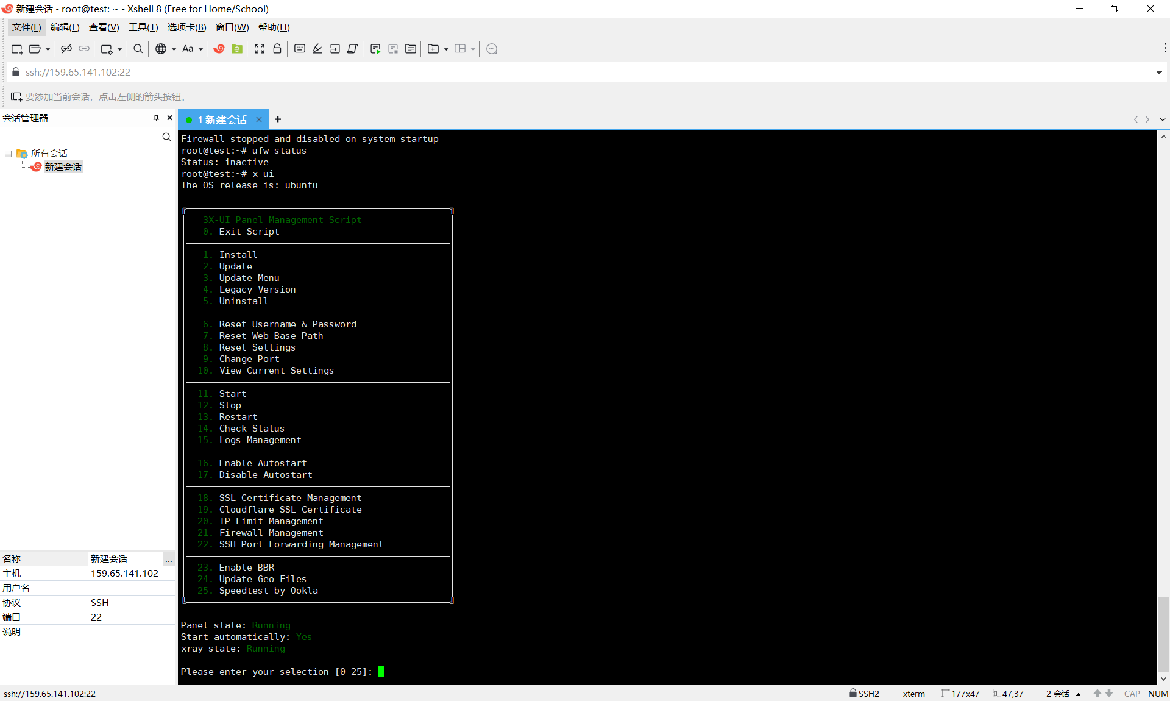Click the session manager search icon
1170x701 pixels.
tap(166, 137)
